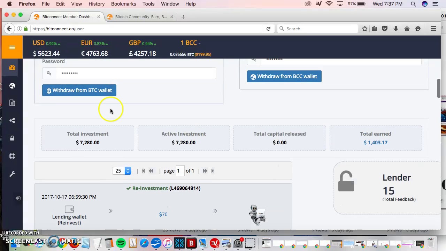The image size is (446, 251).
Task: Reload the Bitconnect page
Action: point(268,29)
